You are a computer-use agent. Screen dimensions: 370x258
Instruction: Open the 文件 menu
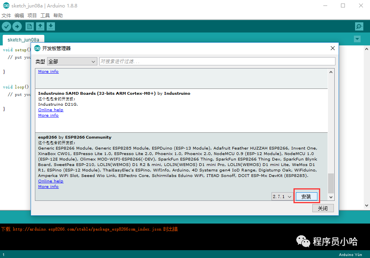[6, 16]
